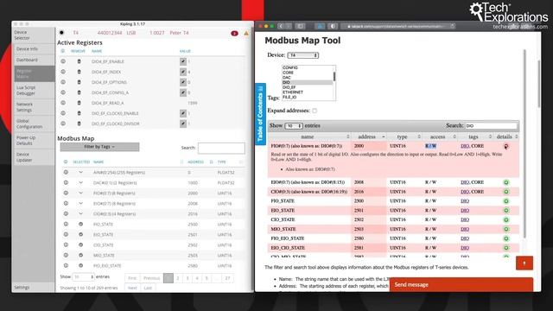Delete the DIO4_EF_READ_A register row
This screenshot has width=553, height=311.
(79, 103)
